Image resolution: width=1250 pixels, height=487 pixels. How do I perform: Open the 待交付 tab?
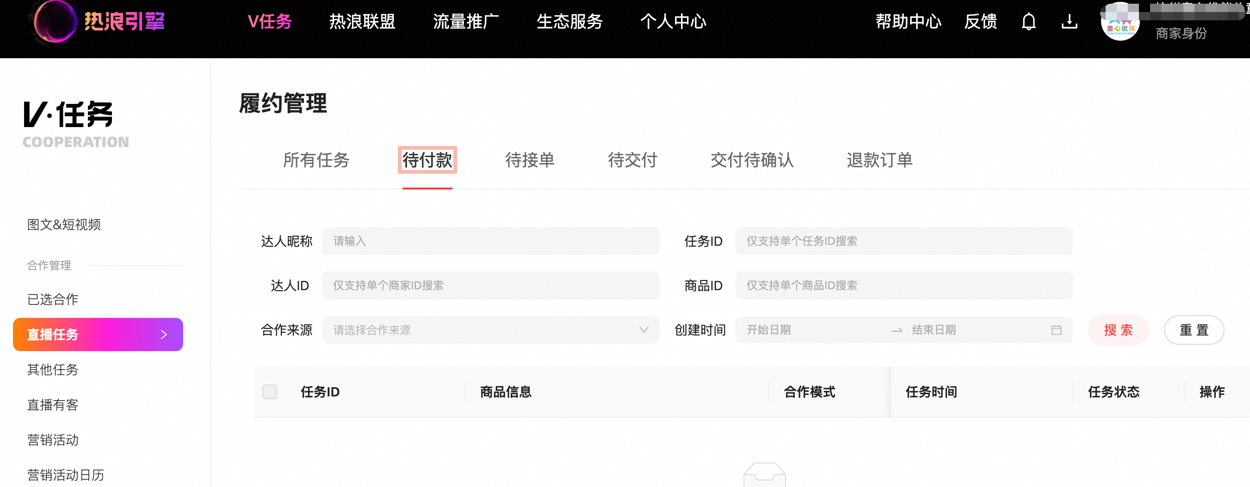[x=632, y=160]
